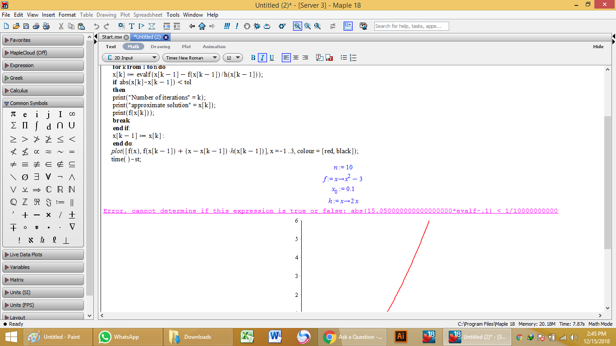Open the Insert menu
Image resolution: width=616 pixels, height=346 pixels.
(x=48, y=15)
